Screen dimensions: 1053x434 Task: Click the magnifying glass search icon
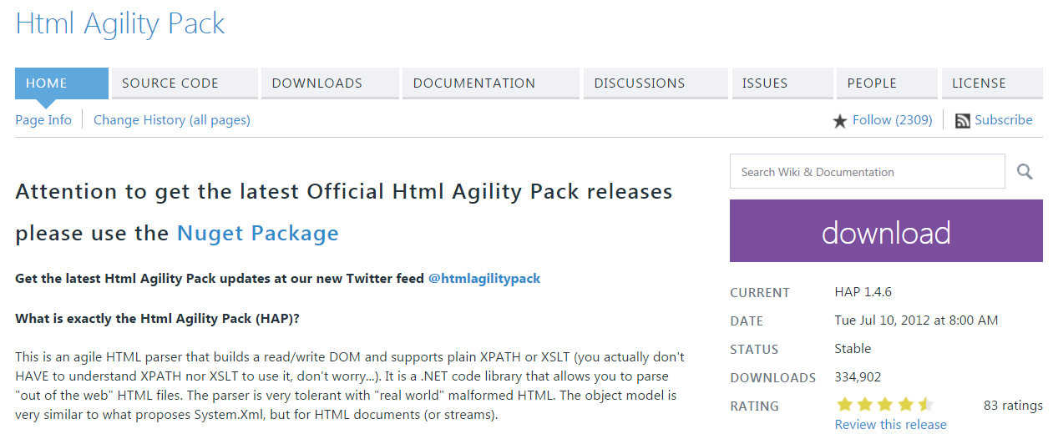(x=1025, y=172)
